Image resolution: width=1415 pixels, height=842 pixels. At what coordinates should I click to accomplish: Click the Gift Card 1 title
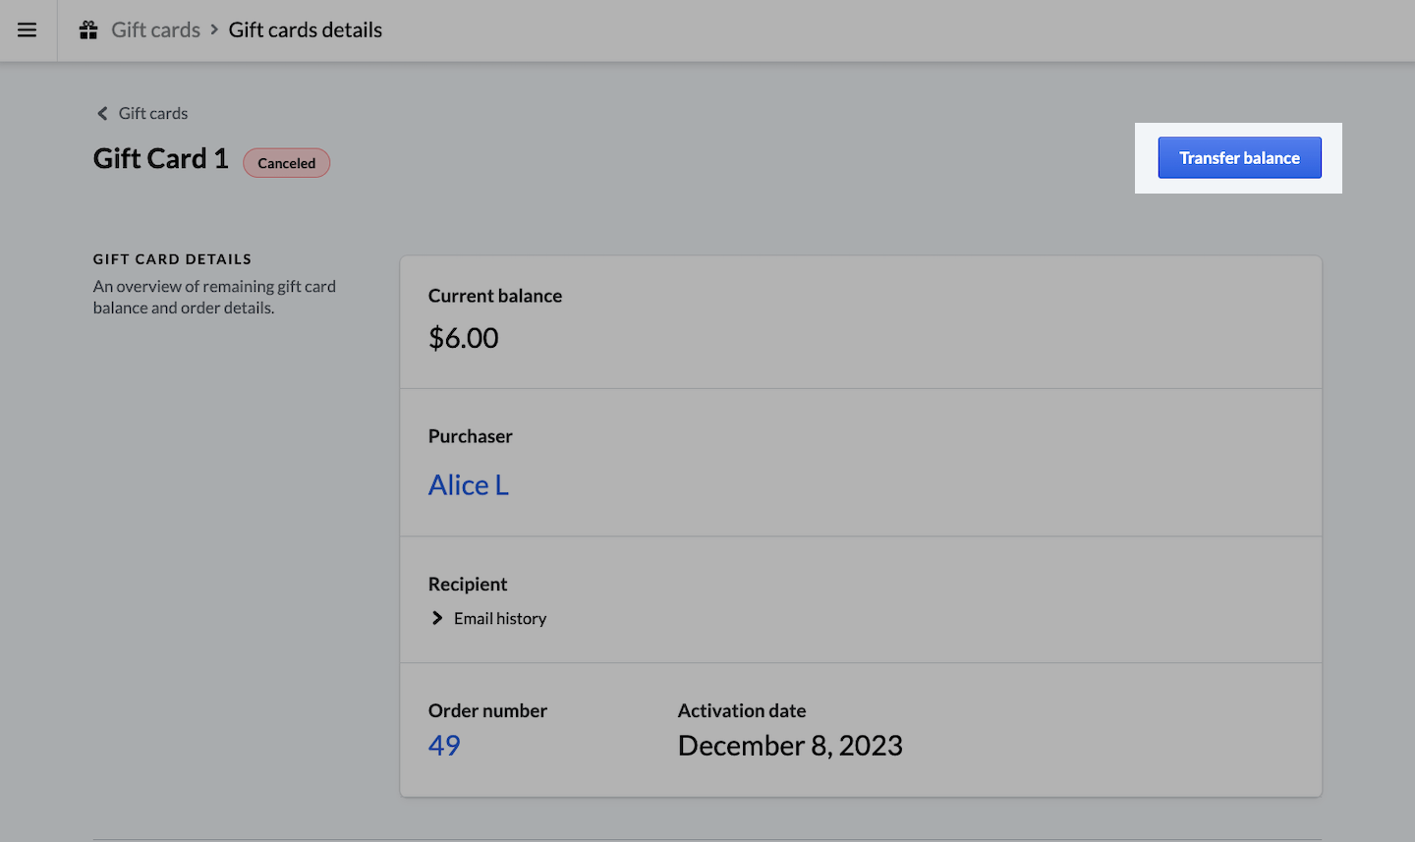[160, 159]
